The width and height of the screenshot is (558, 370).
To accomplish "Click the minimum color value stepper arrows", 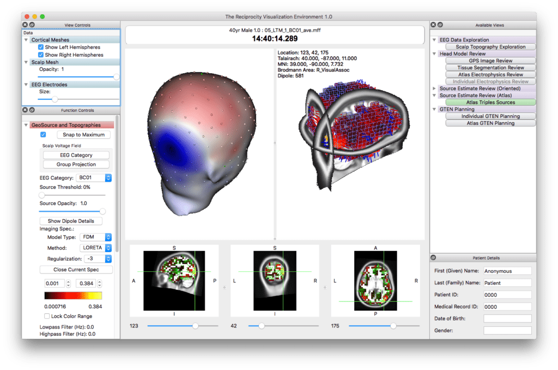I will pos(68,283).
